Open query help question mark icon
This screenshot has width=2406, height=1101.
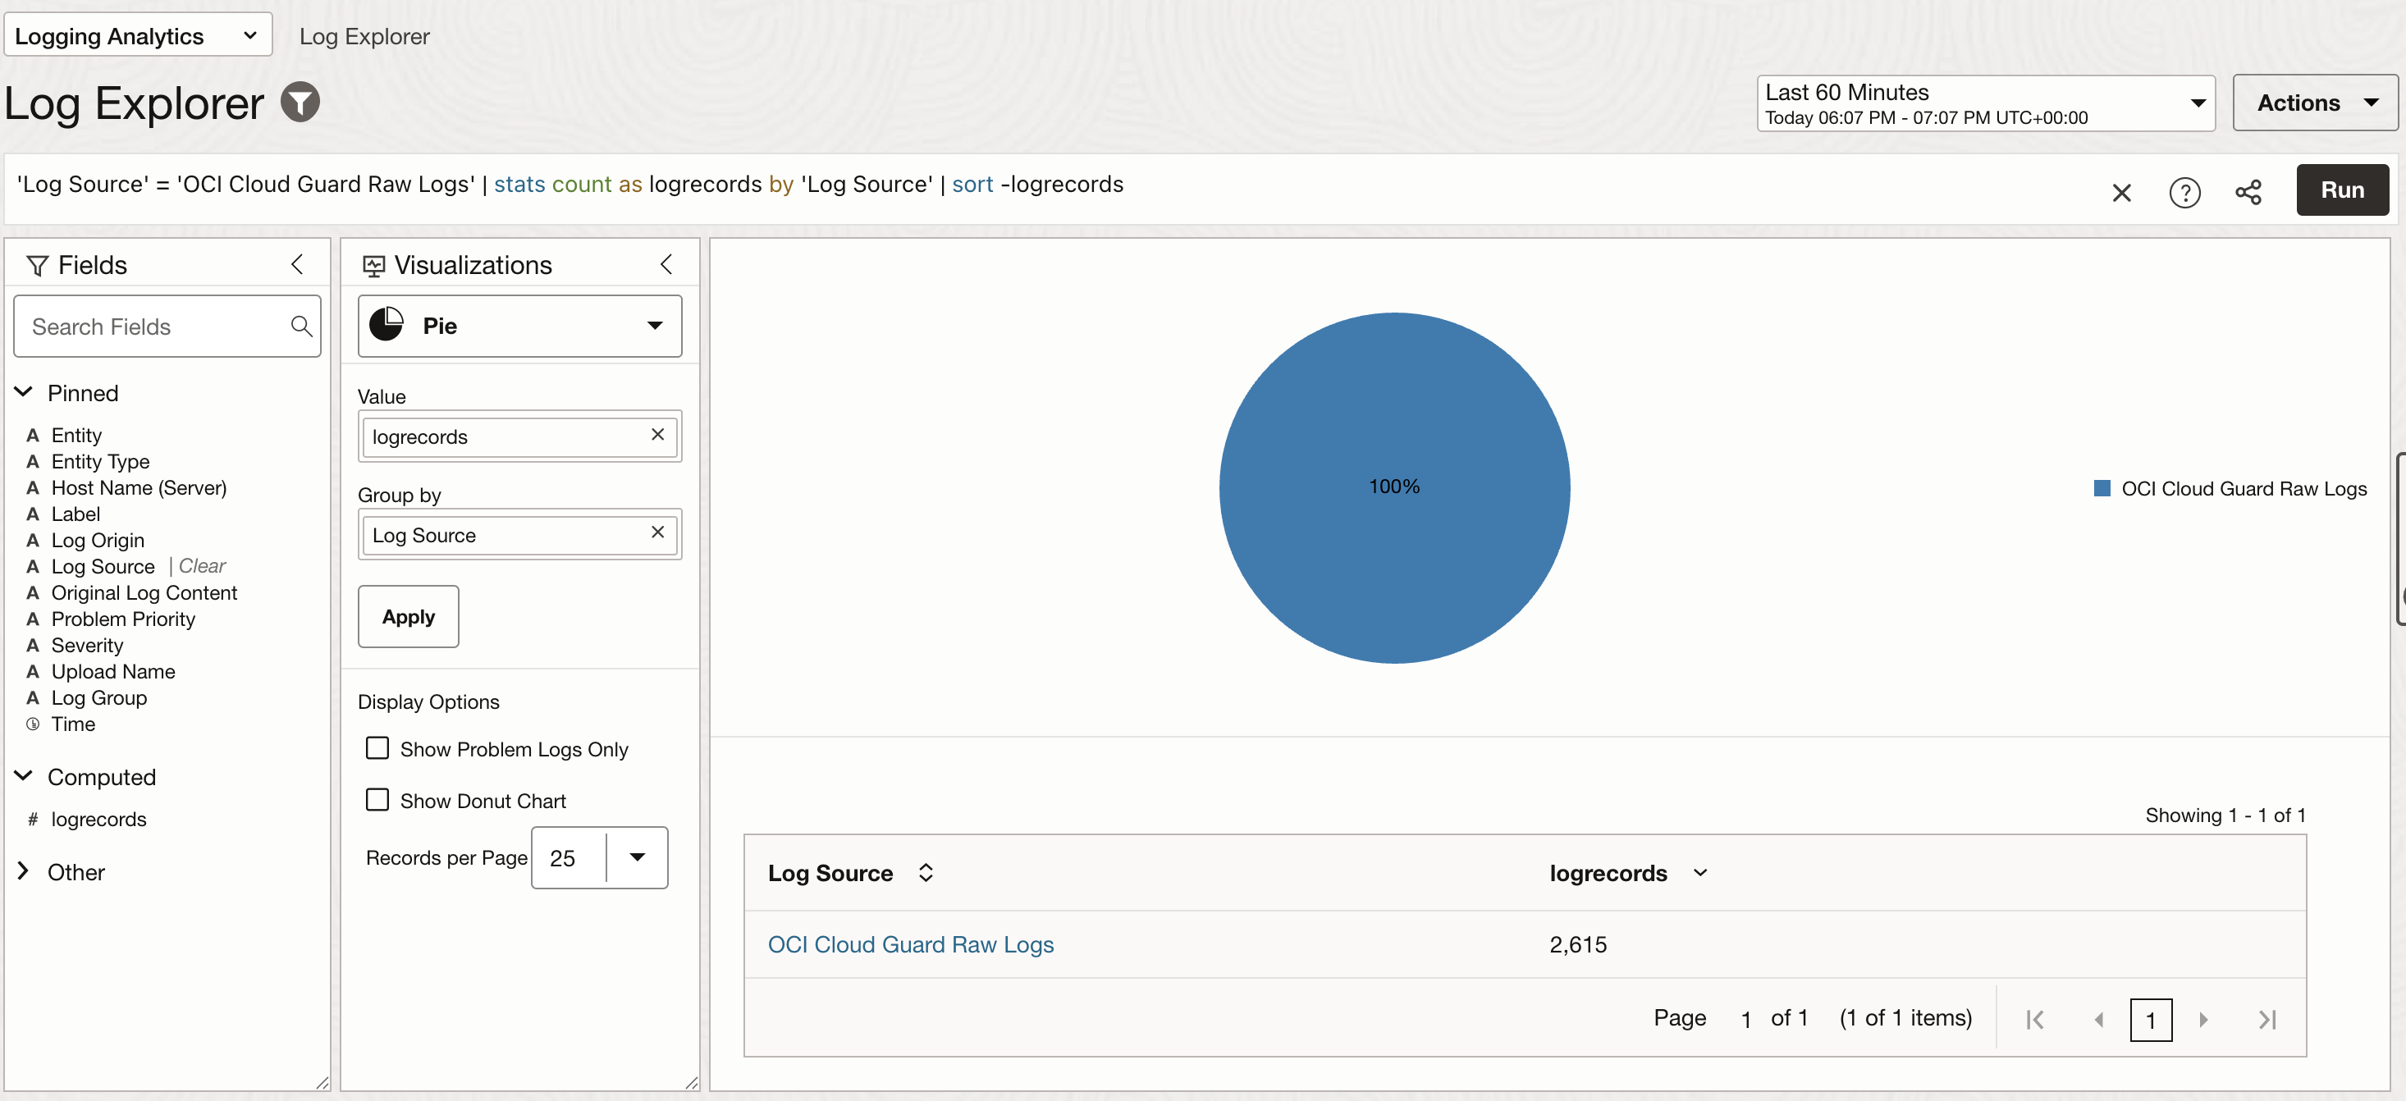(x=2184, y=192)
